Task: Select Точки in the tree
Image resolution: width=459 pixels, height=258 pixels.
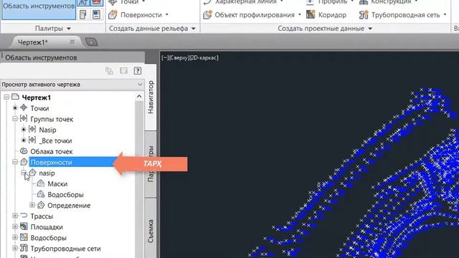Action: pos(39,108)
